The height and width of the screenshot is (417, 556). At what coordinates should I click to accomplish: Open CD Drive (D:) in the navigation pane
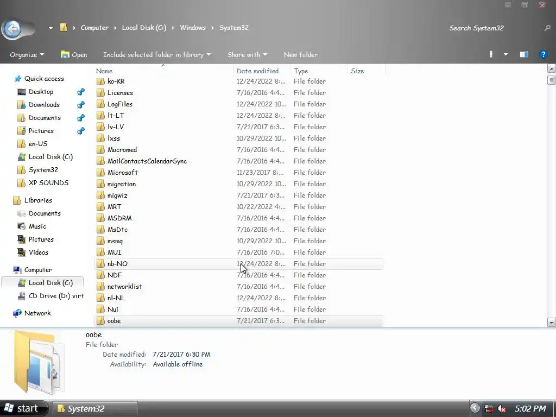(x=56, y=296)
